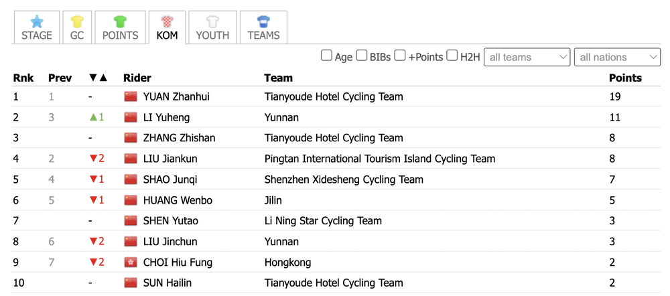Open rider LI Yuheng's page

pyautogui.click(x=166, y=117)
